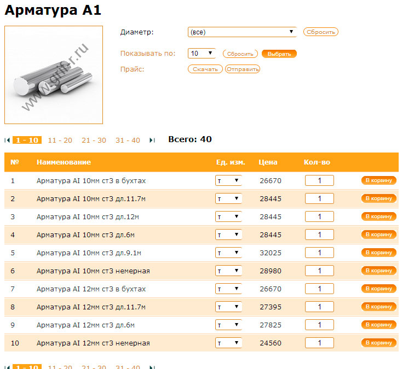Go to page 31 - 40 in top pagination

[128, 140]
